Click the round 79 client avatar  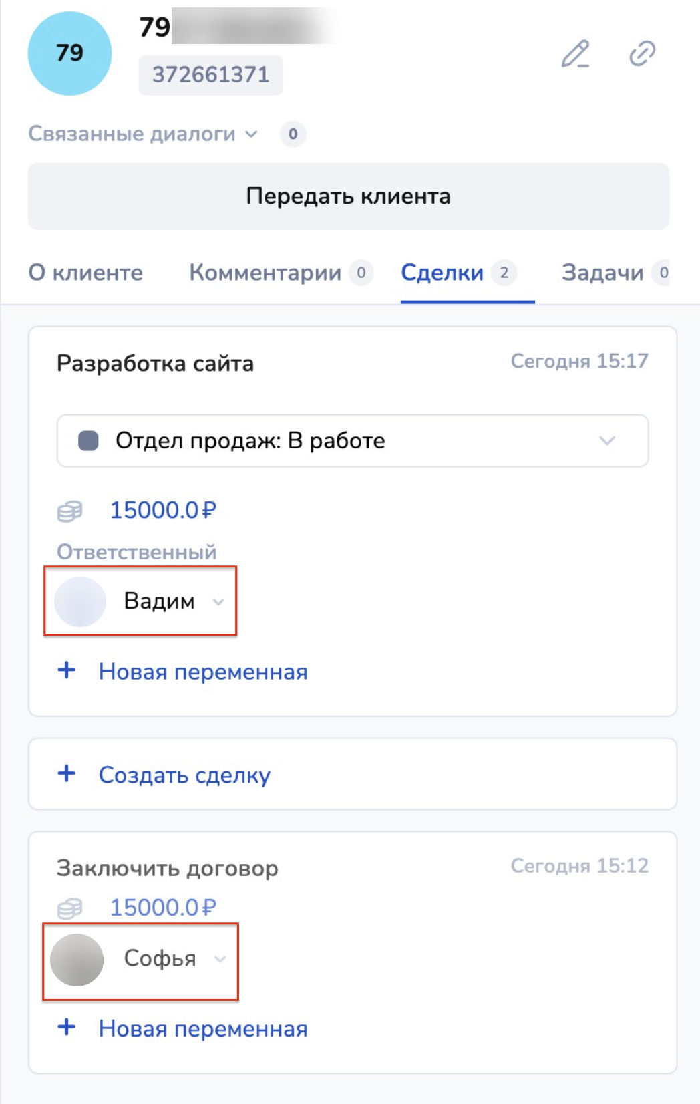point(69,53)
